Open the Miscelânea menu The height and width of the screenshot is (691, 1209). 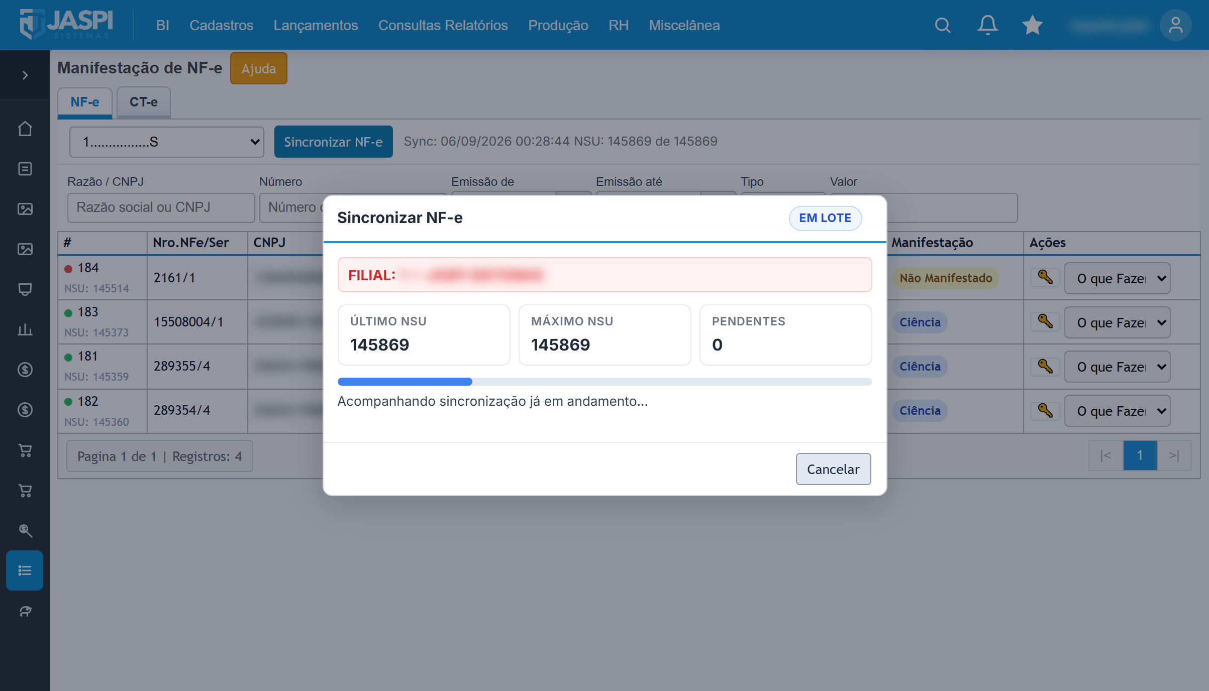(684, 25)
